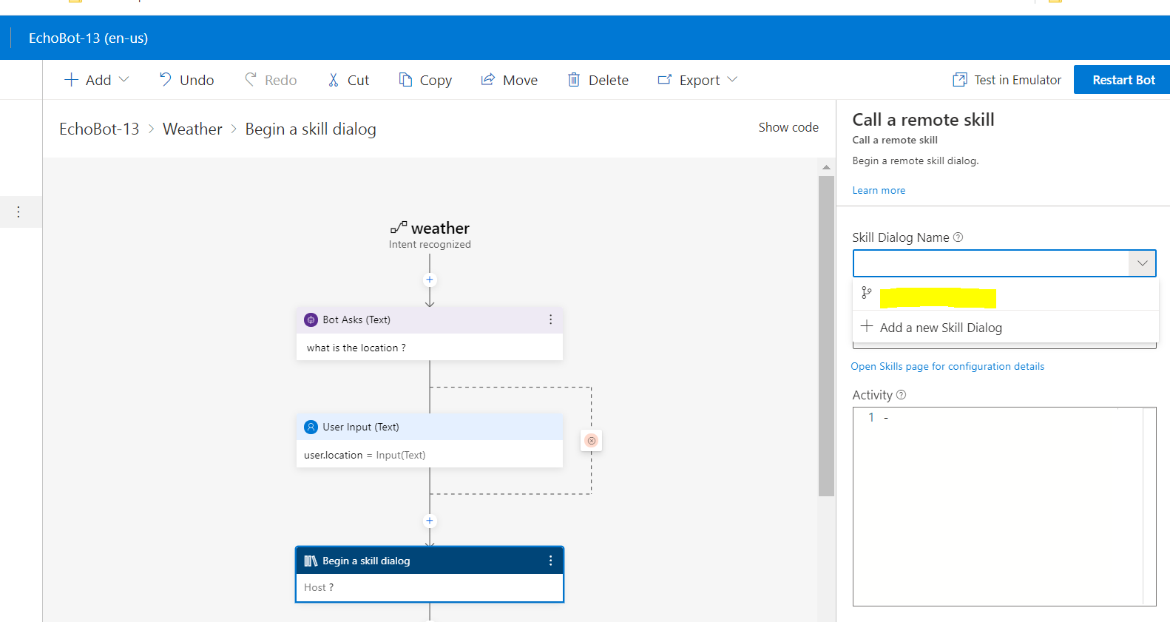The height and width of the screenshot is (622, 1170).
Task: Select the 'Host ?' text in skill node
Action: [319, 587]
